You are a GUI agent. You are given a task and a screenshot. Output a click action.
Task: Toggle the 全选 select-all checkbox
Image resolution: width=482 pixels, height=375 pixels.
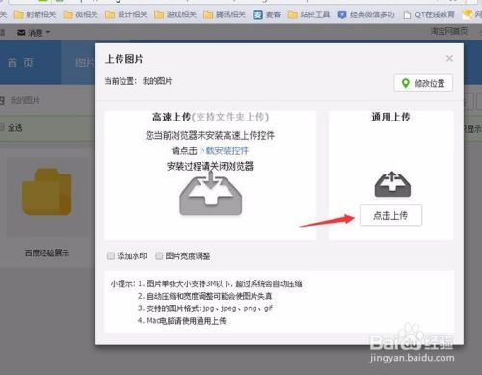[x=2, y=127]
